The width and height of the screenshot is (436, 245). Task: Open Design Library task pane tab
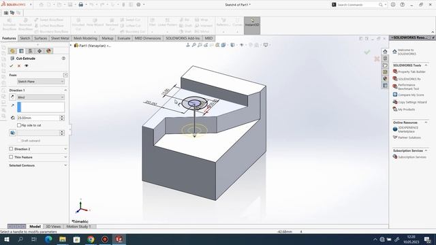tap(385, 59)
